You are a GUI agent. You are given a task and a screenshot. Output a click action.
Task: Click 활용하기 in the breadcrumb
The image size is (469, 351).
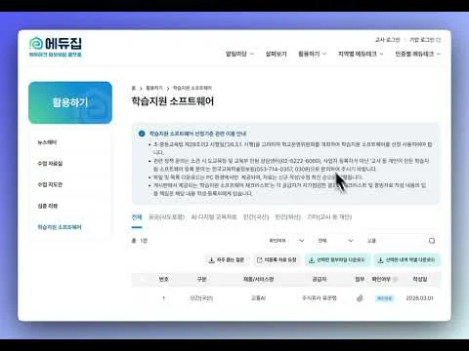(x=154, y=88)
